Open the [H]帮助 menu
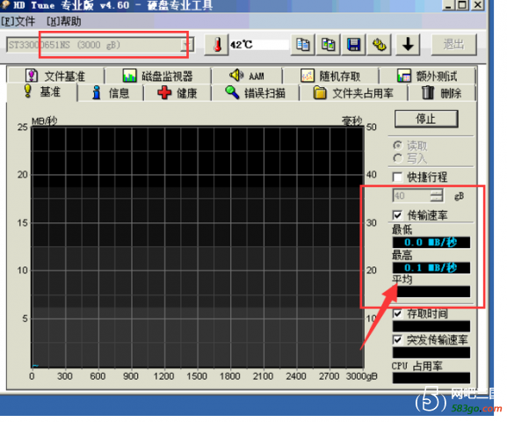The width and height of the screenshot is (507, 422). [63, 22]
